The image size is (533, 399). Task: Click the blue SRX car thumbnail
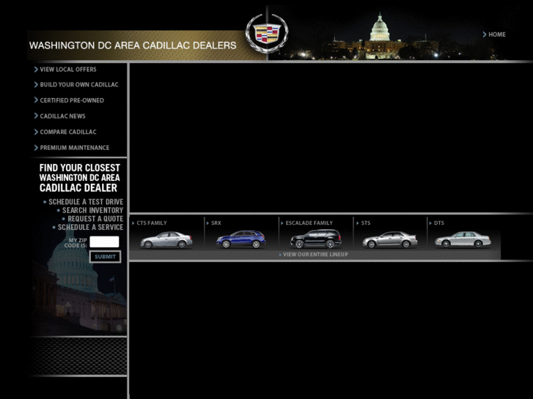(x=241, y=239)
